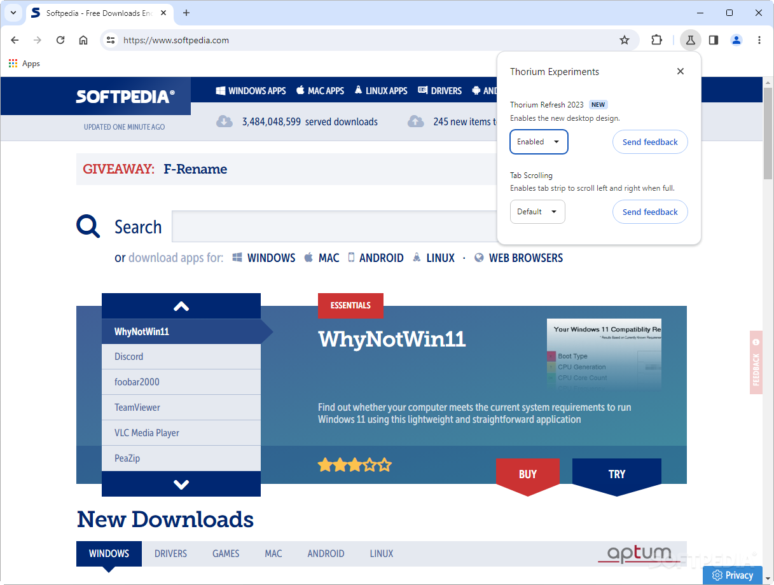
Task: Add a new tab with plus
Action: [x=186, y=13]
